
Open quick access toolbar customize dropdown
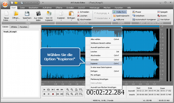[43, 3]
